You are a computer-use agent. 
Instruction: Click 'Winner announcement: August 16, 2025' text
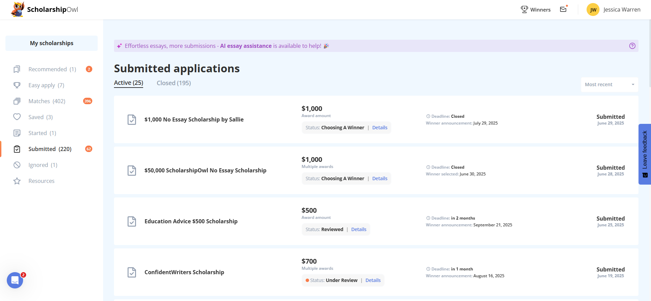coord(465,276)
